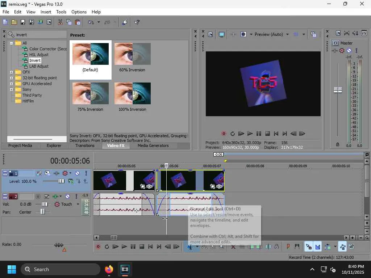Select HSL Adjust in the effects tree
This screenshot has width=371, height=278.
(39, 55)
